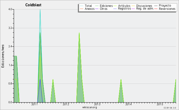Click the 0.0 y-axis value
Screen dimensions: 179x110
pos(10,102)
